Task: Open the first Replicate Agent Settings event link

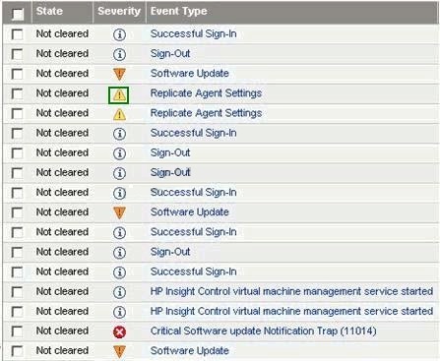Action: click(206, 93)
